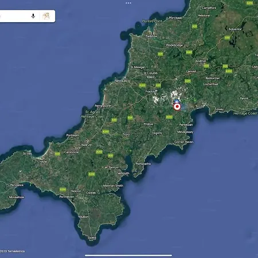Image resolution: width=258 pixels, height=258 pixels.
Task: Select the Gorran Haven label
Action: 184,142
